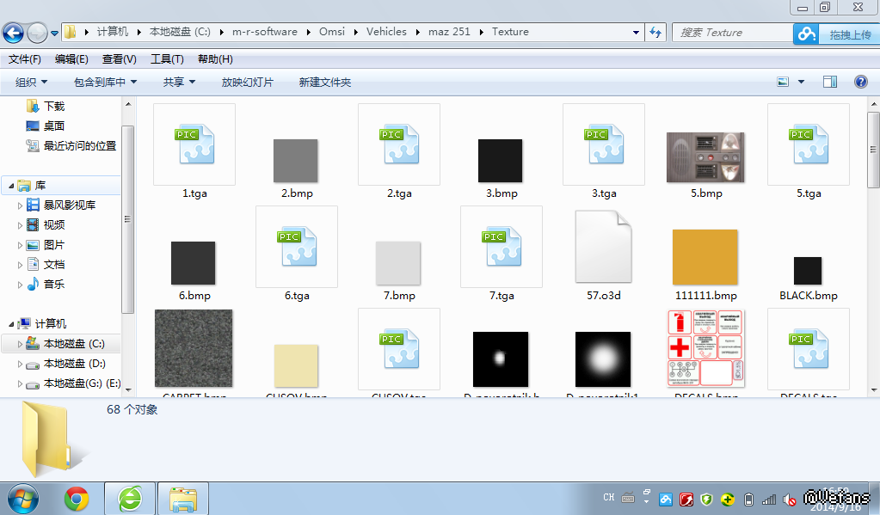Viewport: 880px width, 515px height.
Task: Click the refresh button beside address bar
Action: pos(655,32)
